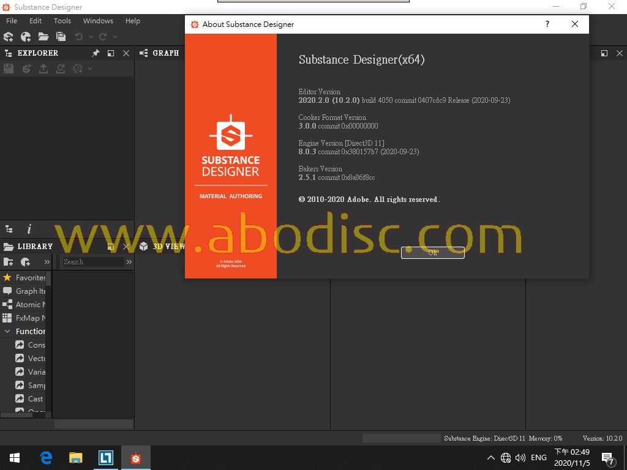Open the Tools menu

click(62, 21)
